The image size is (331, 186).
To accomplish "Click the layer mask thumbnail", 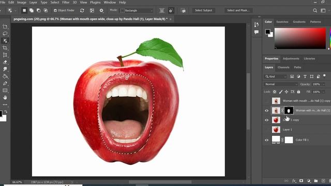I will [x=289, y=111].
